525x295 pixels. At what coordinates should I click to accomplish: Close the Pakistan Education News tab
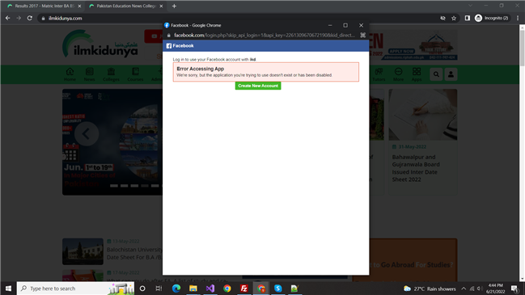tap(161, 6)
